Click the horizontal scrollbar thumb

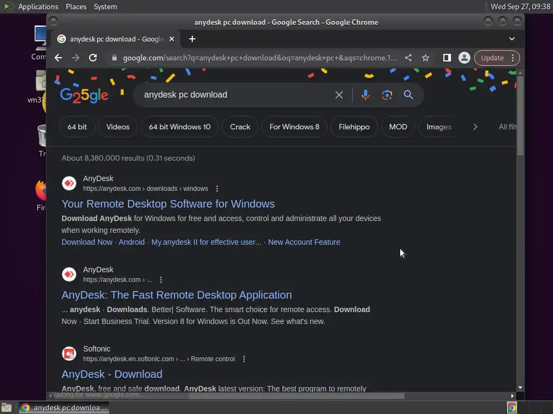[296, 396]
